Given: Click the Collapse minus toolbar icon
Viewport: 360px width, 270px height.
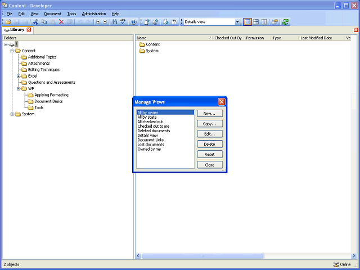Looking at the screenshot, I should pos(105,22).
